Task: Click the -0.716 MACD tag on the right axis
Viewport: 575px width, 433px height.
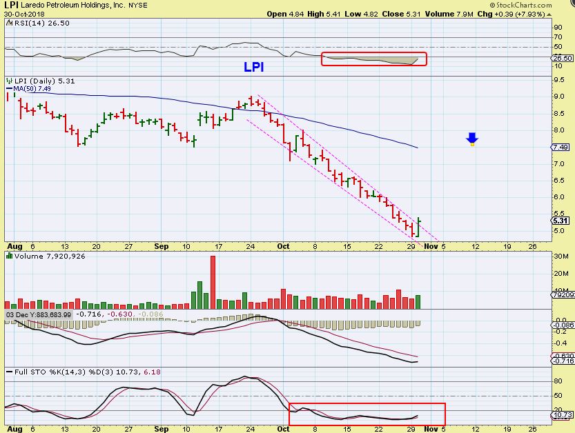Action: tap(563, 361)
